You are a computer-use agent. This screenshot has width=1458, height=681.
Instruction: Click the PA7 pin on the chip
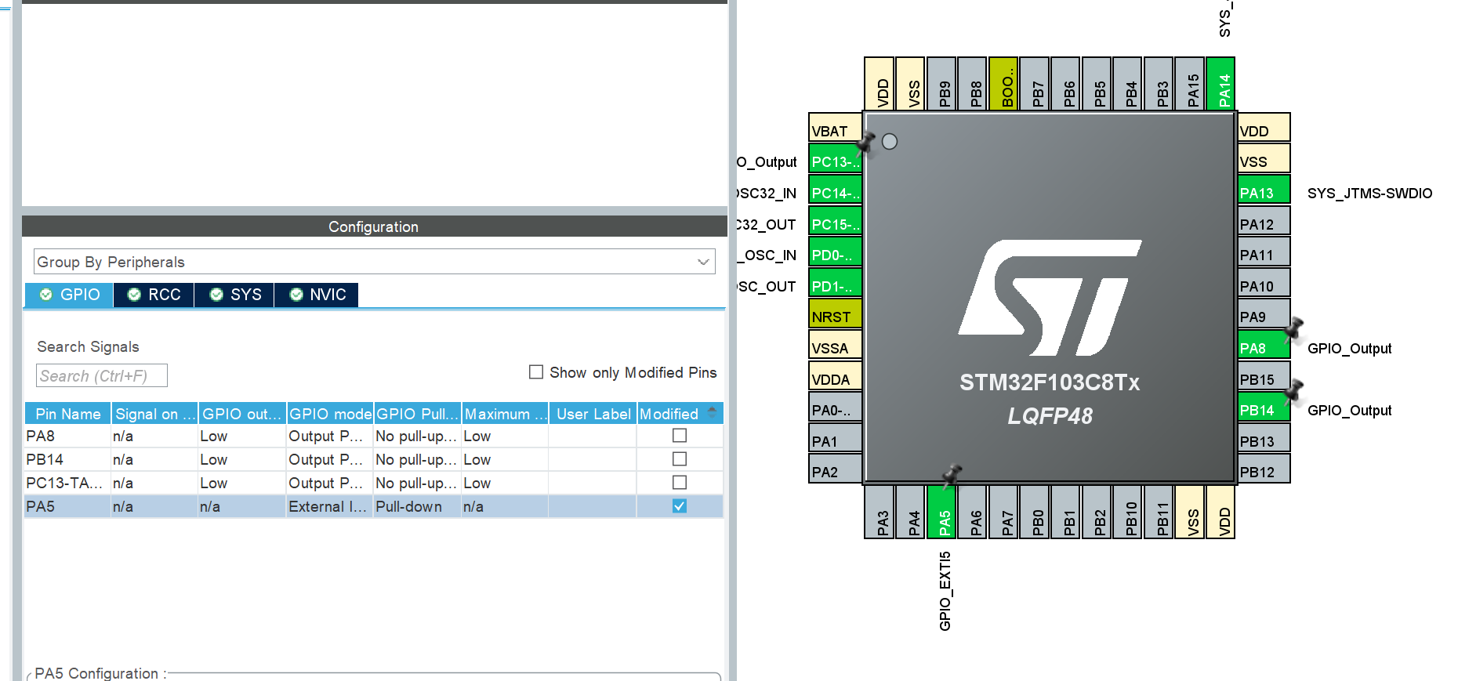(x=1003, y=513)
